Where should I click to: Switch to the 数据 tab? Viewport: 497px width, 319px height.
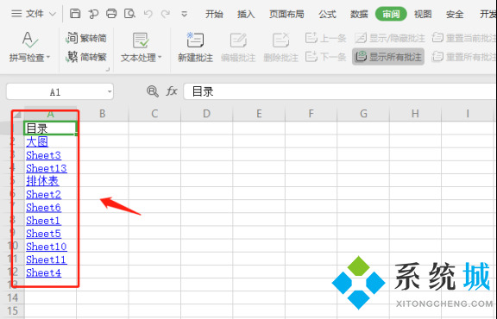tap(359, 15)
